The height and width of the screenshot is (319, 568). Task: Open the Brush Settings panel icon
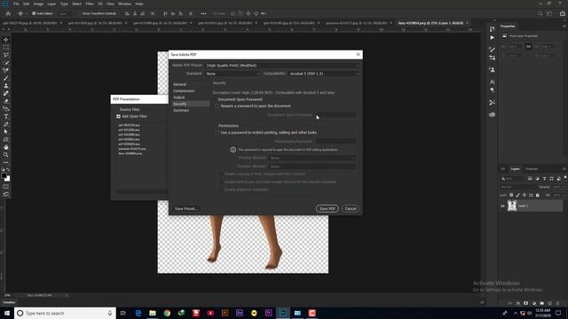492,49
